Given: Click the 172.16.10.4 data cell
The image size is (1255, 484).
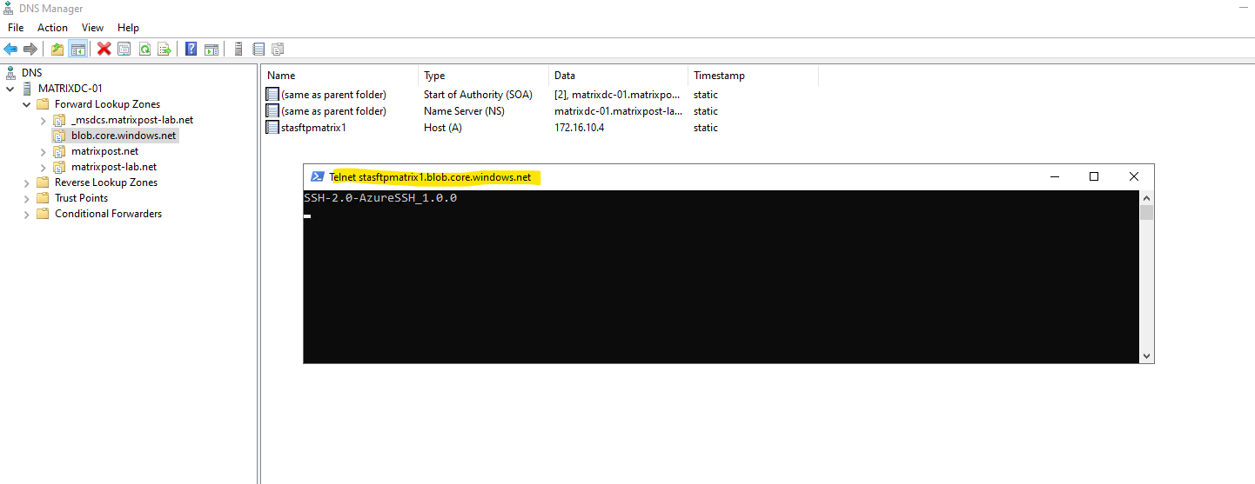Looking at the screenshot, I should pyautogui.click(x=579, y=128).
